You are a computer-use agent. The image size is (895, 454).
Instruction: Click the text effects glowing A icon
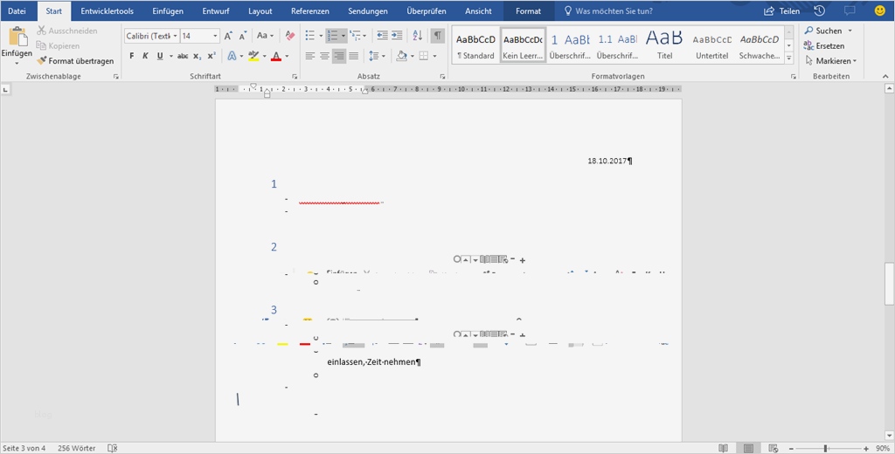232,56
